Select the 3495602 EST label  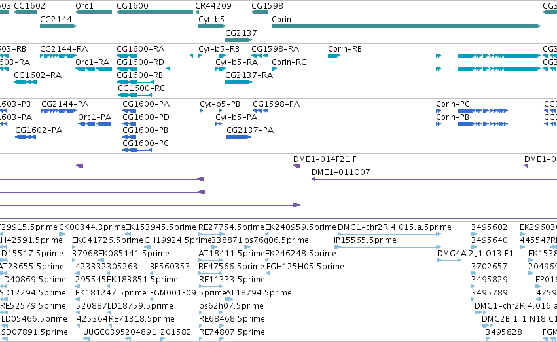tap(489, 227)
